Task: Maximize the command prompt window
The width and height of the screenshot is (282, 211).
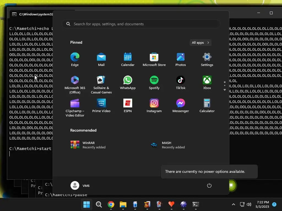Action: click(271, 13)
